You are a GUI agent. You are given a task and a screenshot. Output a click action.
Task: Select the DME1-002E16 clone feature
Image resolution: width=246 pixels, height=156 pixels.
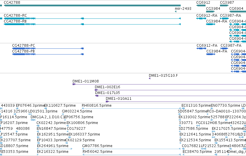(170, 90)
